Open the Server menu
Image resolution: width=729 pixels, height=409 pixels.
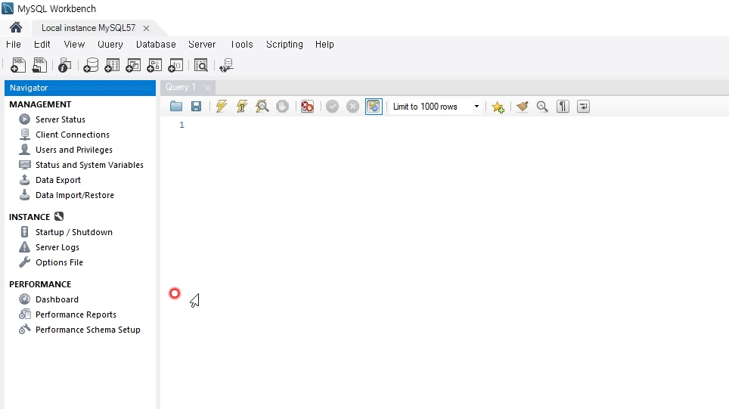pos(202,45)
